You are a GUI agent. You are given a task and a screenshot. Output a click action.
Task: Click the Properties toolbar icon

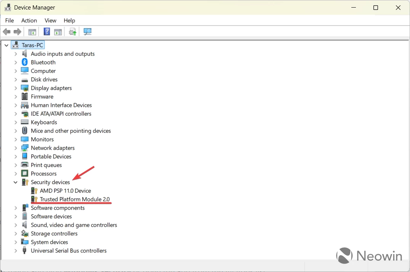coord(58,32)
